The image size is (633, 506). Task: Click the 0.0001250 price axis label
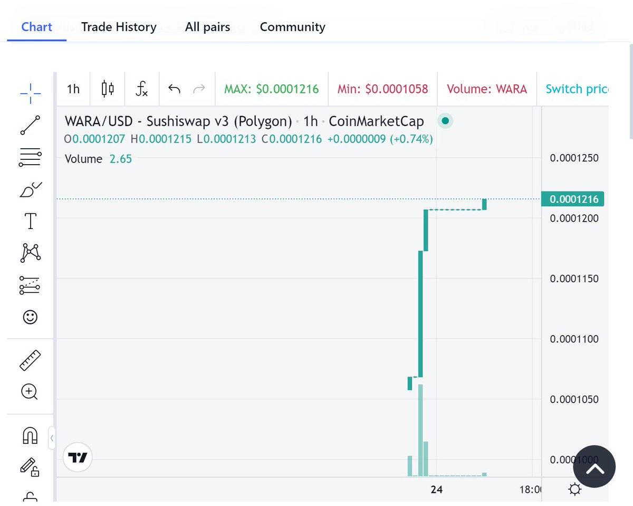[574, 158]
